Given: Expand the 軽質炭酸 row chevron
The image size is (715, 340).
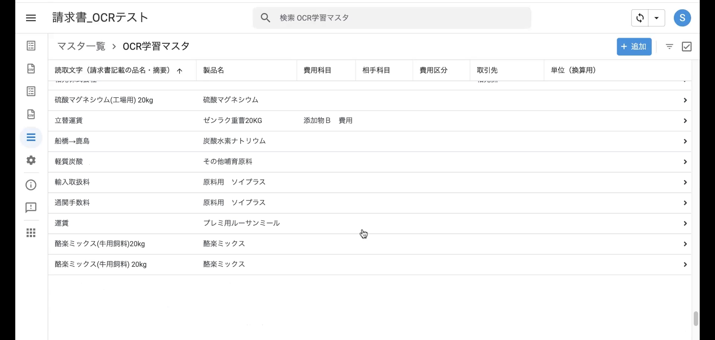Looking at the screenshot, I should coord(685,162).
